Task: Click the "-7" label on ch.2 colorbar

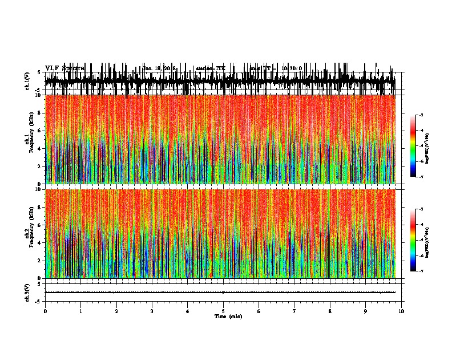Action: coord(421,271)
